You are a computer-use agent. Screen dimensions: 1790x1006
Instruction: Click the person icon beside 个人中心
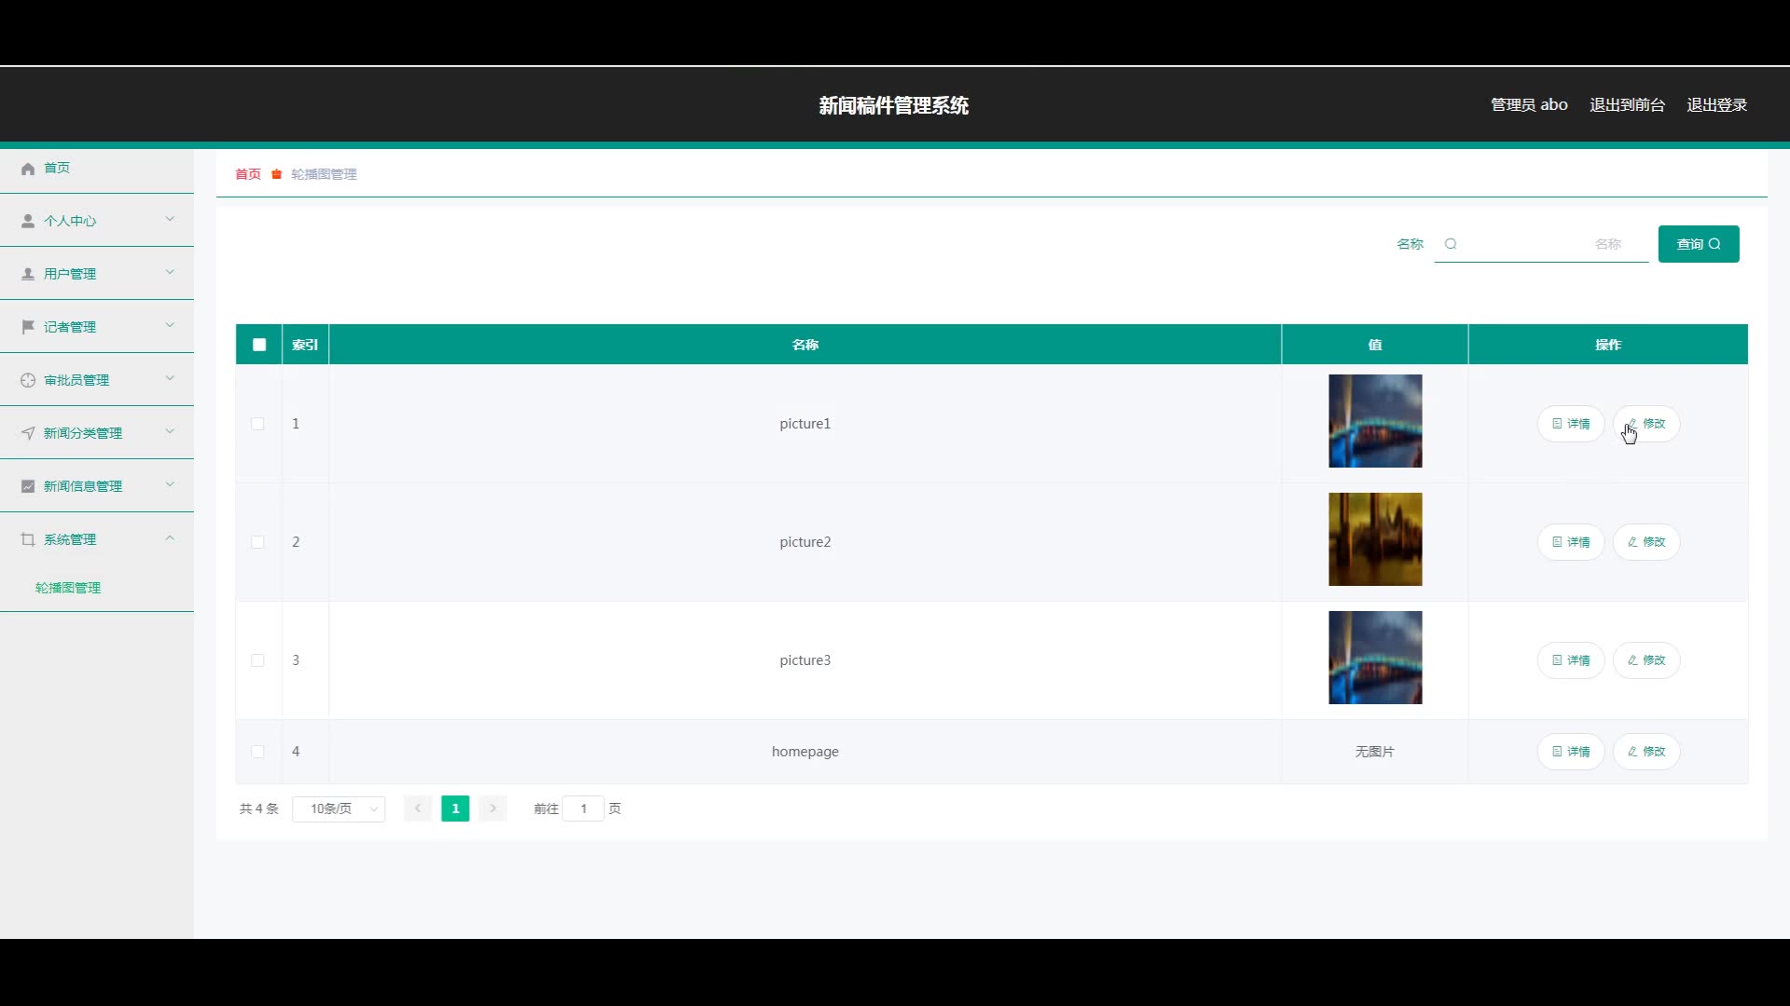tap(28, 221)
